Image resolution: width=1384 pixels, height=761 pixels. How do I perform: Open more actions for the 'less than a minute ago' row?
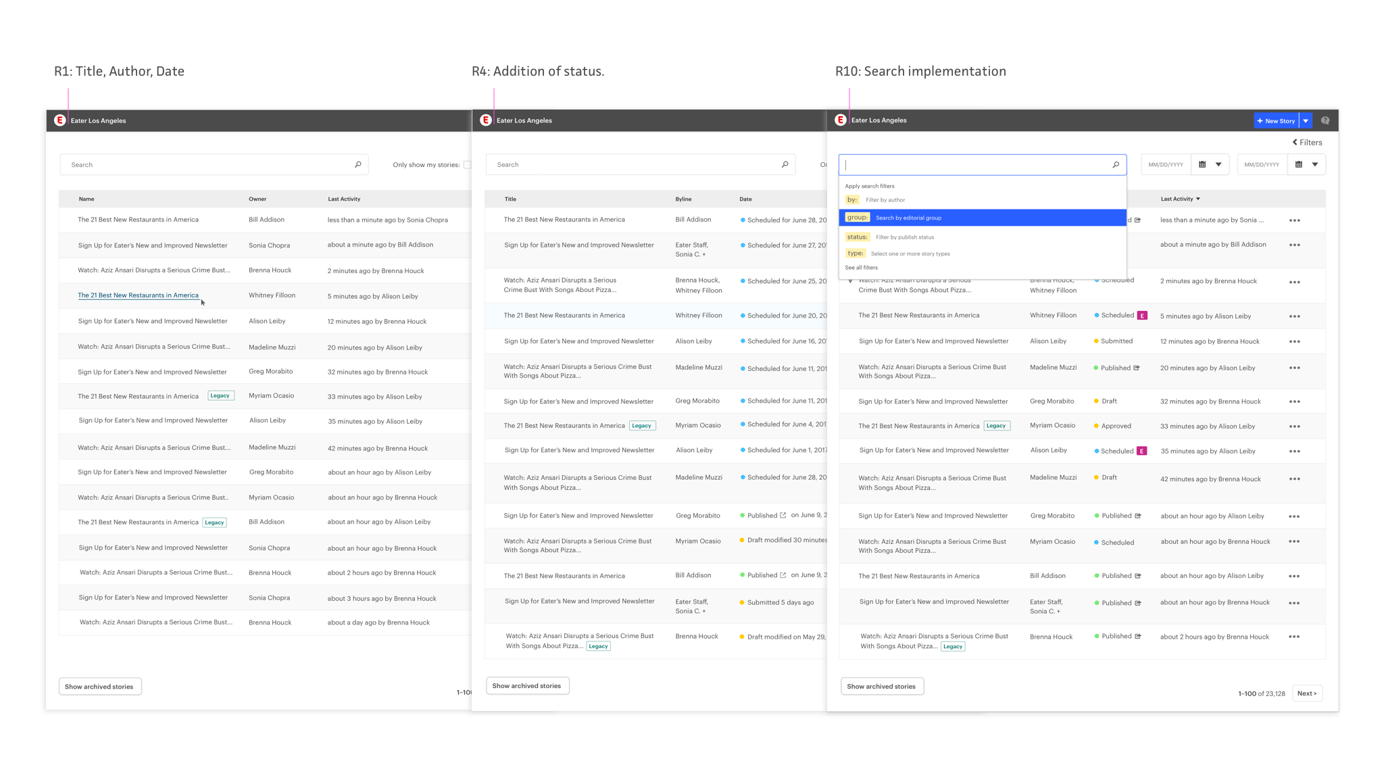tap(1295, 220)
